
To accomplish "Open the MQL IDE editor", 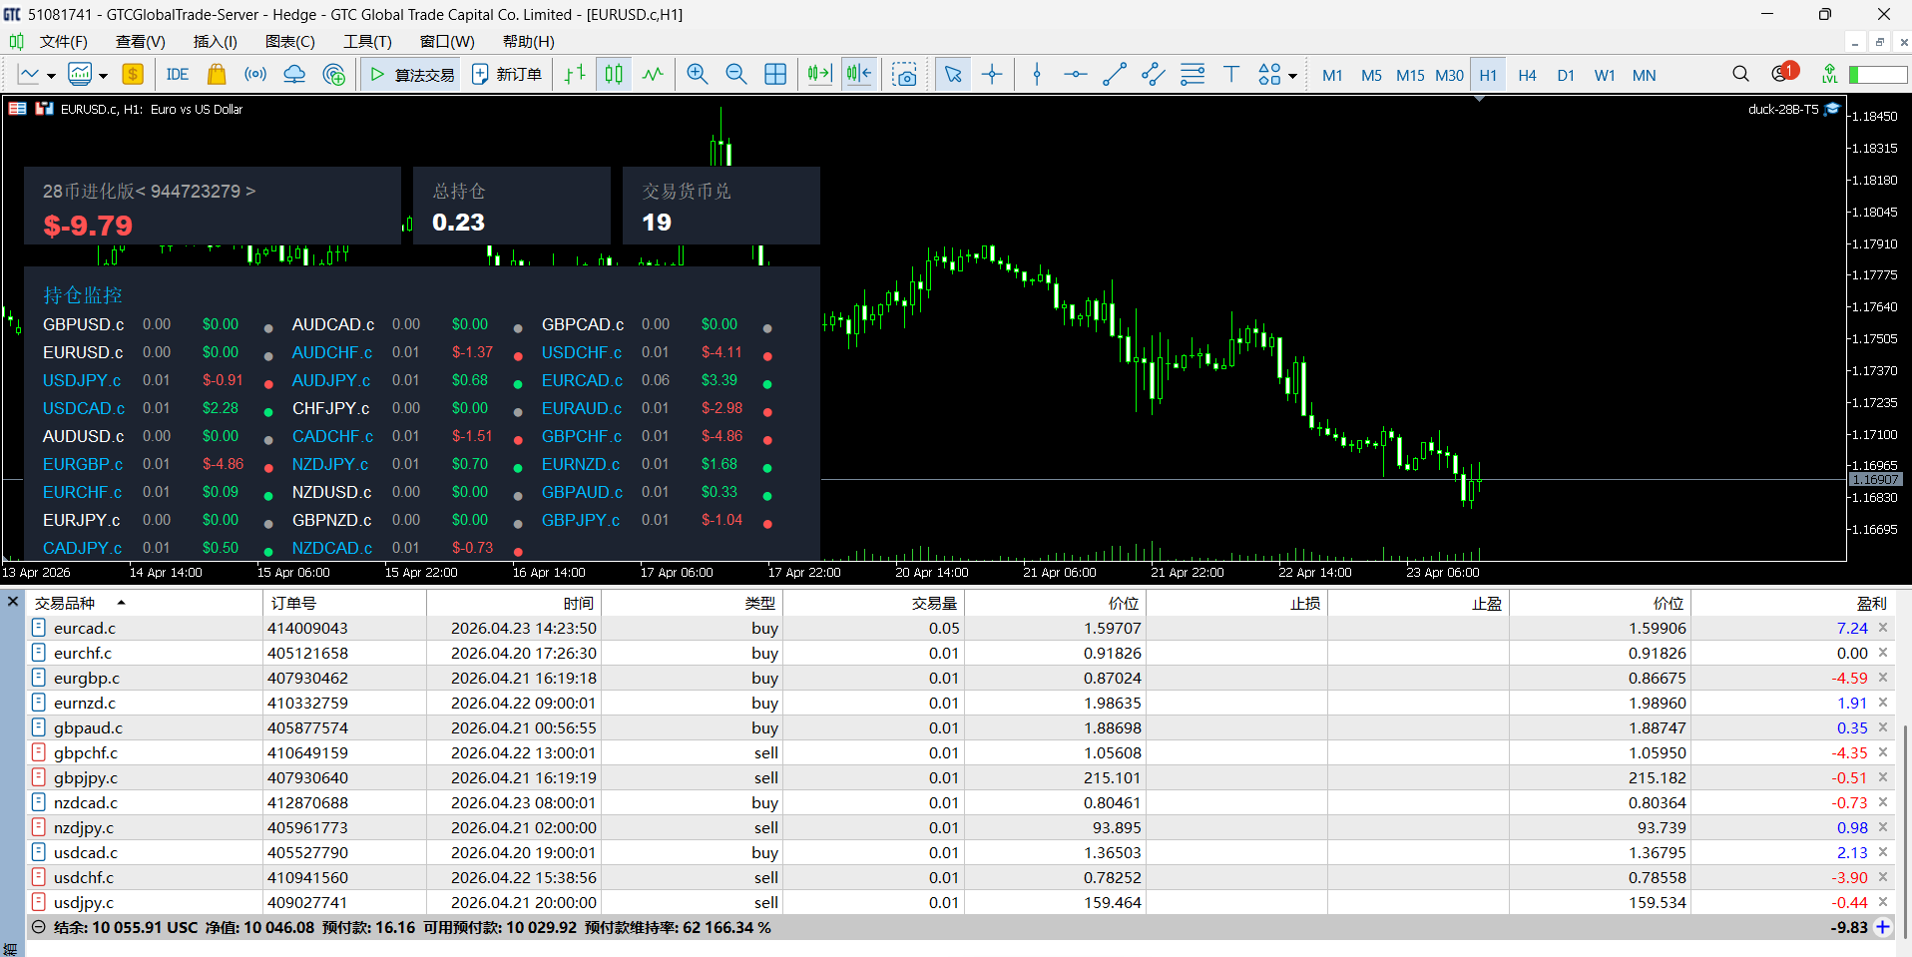I will tap(178, 75).
